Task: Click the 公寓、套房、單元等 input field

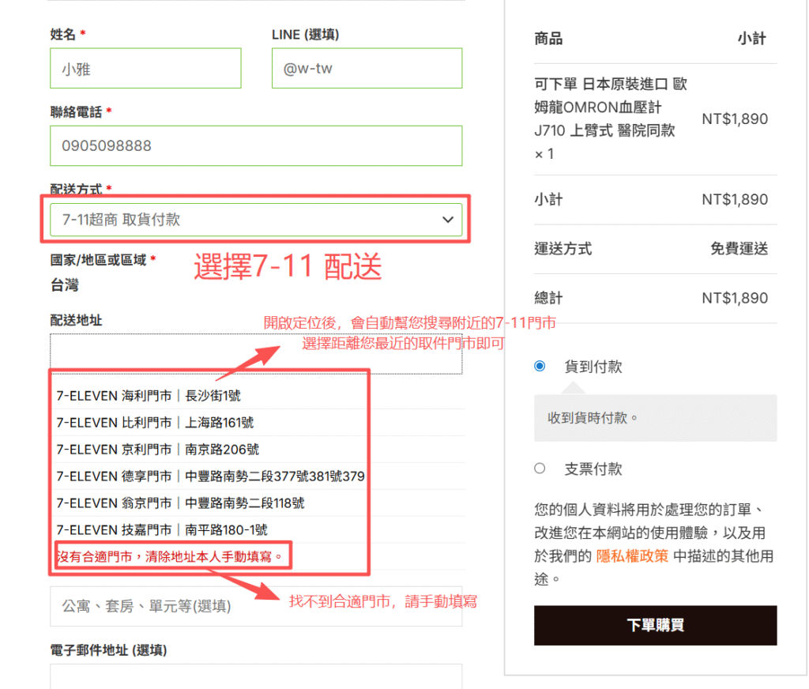Action: [x=256, y=606]
